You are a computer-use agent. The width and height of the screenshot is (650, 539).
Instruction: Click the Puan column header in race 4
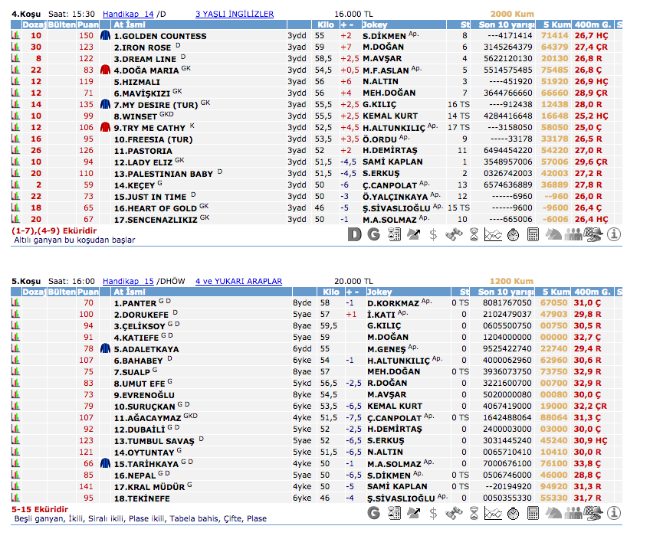(x=87, y=24)
